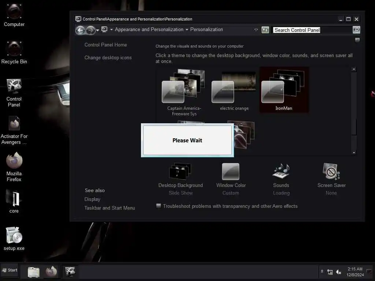Viewport: 375px width, 281px height.
Task: Expand dropdown arrow after Appearance and Personalization
Action: (187, 30)
